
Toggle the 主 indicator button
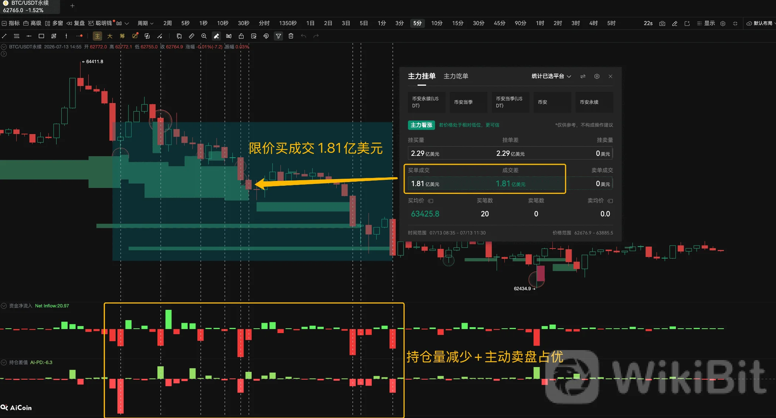pos(97,36)
